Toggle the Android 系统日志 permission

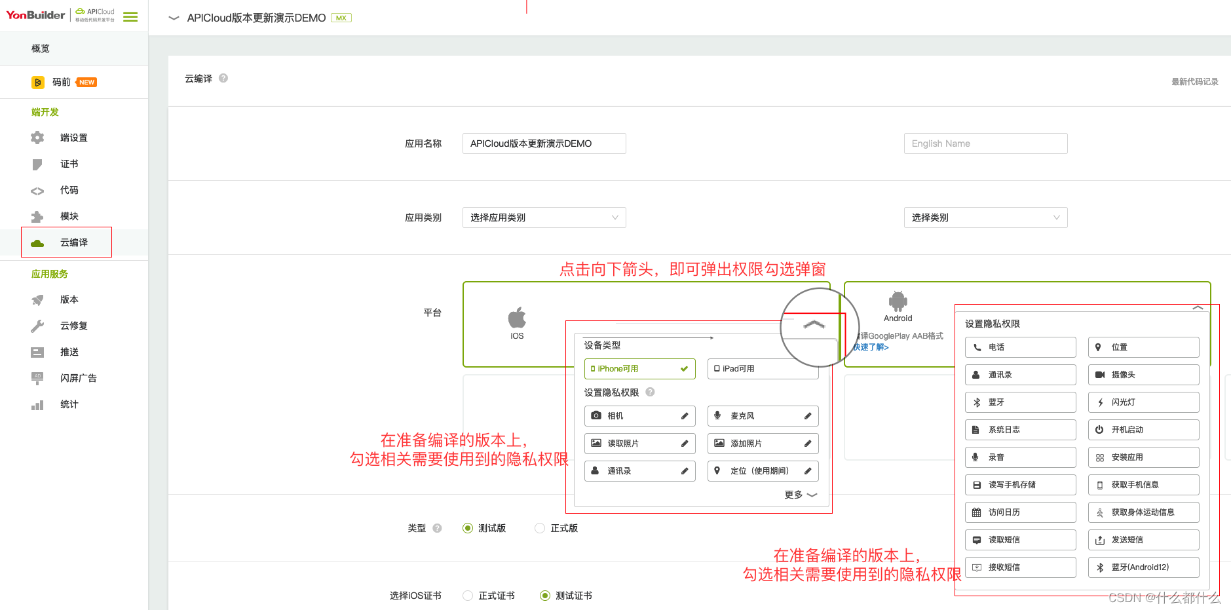1020,430
